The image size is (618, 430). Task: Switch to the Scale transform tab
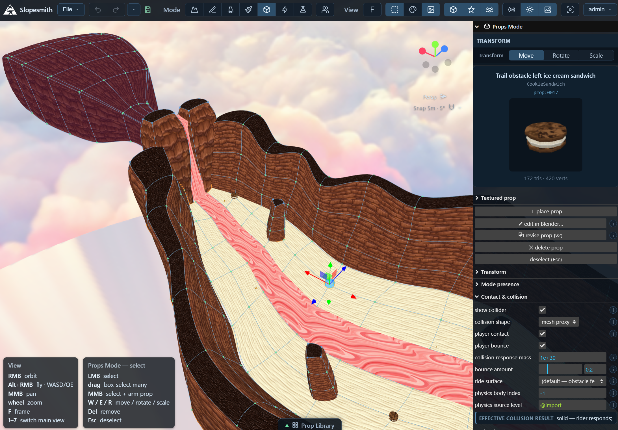596,55
